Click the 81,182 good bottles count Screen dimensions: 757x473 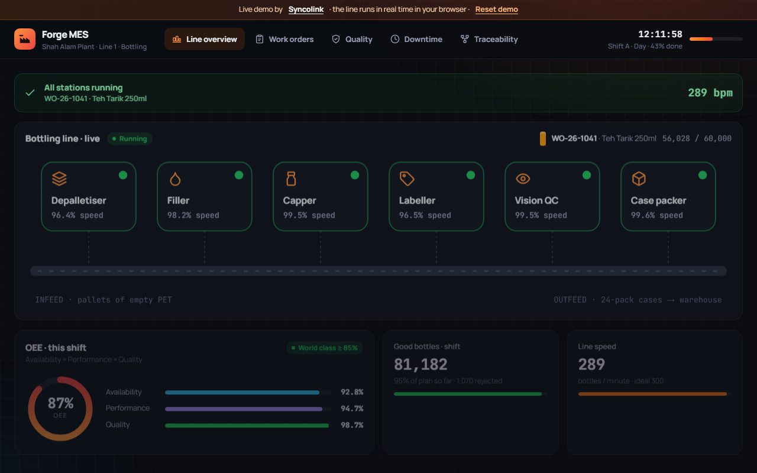tap(420, 364)
